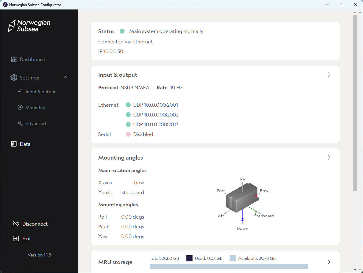The image size is (363, 273).
Task: Click the green dot beside UDP 10.0.0.100:2001
Action: click(x=128, y=105)
